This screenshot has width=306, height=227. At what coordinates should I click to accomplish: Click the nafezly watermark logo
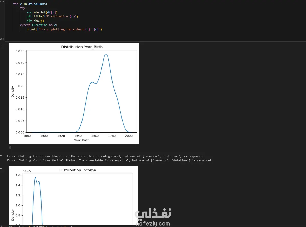point(153,218)
